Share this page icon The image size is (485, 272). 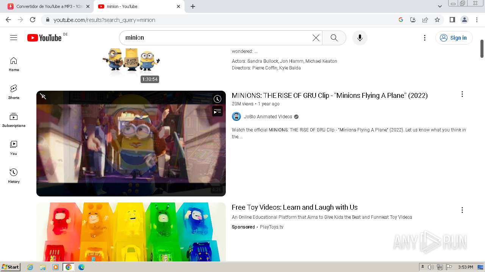coord(425,20)
